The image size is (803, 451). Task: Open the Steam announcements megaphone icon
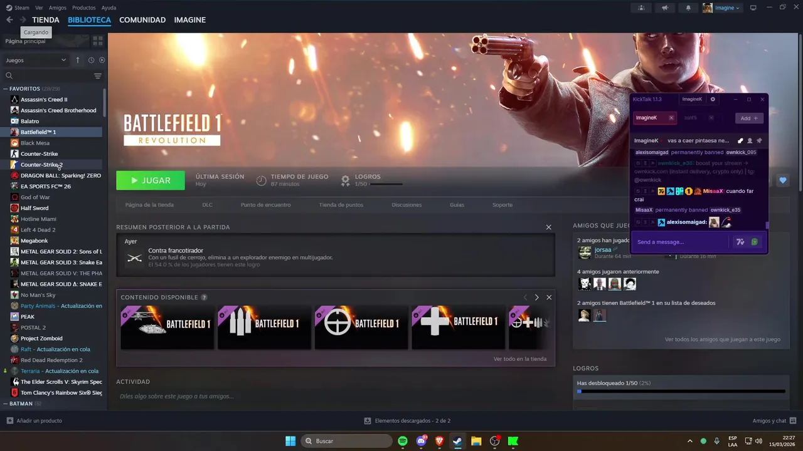click(665, 8)
